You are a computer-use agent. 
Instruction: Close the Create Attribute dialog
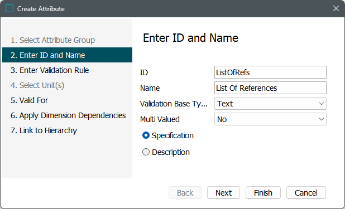pyautogui.click(x=336, y=8)
